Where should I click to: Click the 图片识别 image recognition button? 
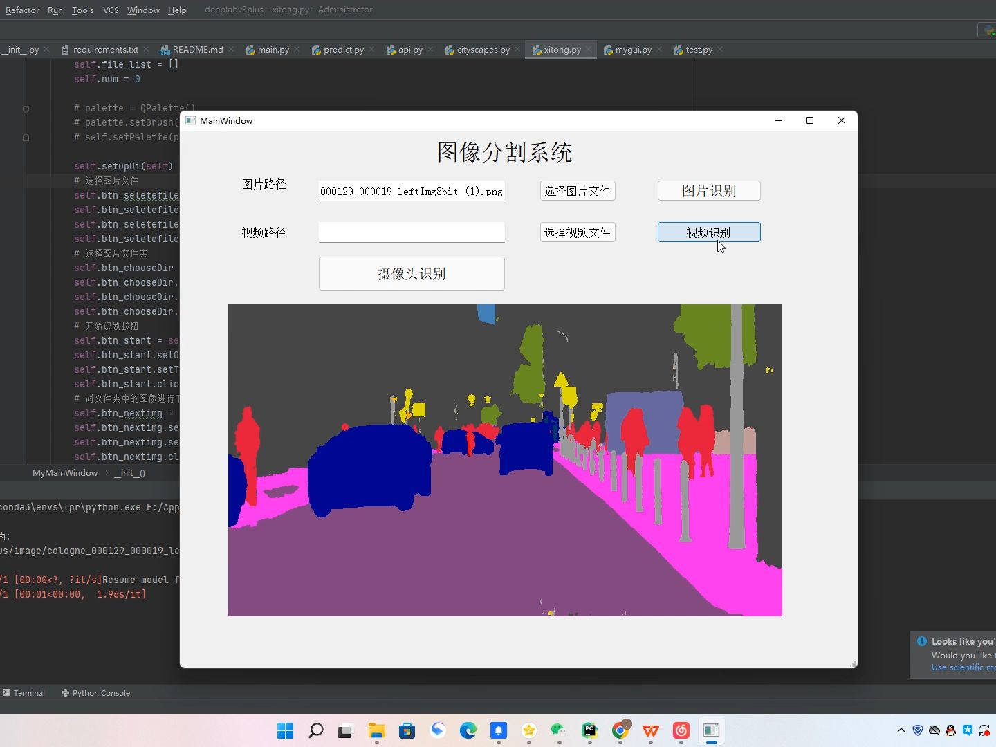coord(709,191)
